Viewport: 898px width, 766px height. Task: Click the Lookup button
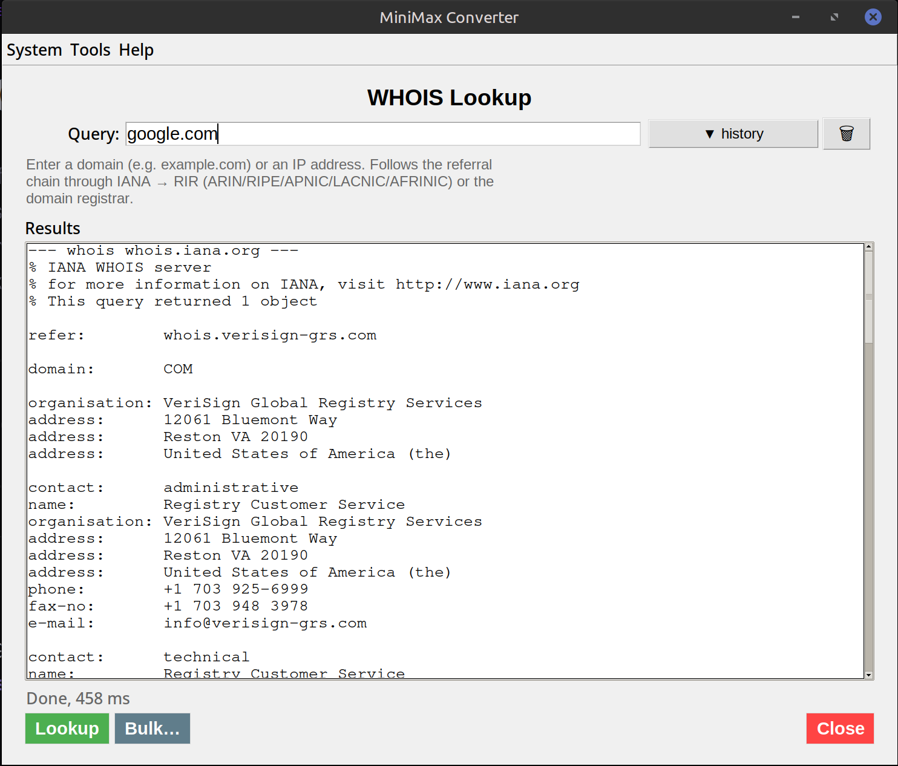pyautogui.click(x=67, y=728)
